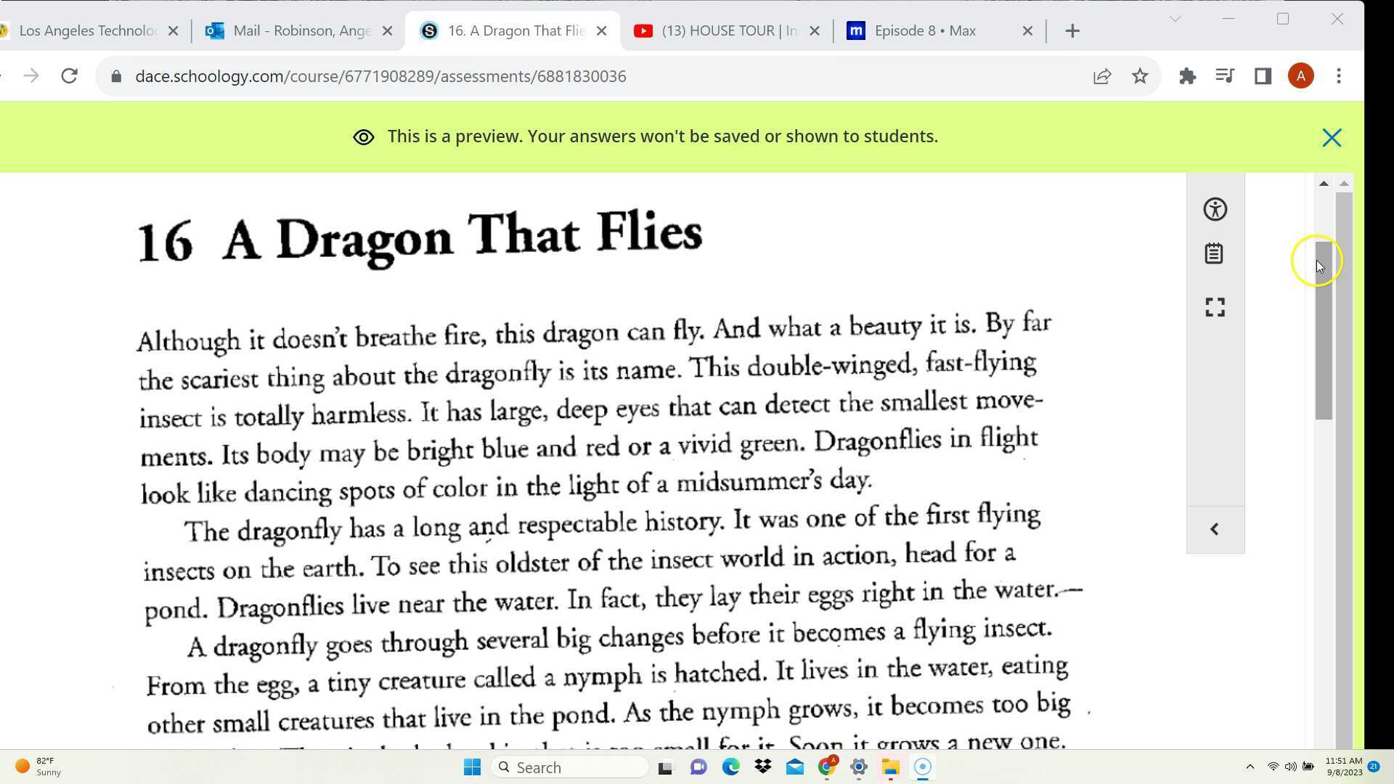Launch Outlook Mail from the taskbar
Viewport: 1394px width, 784px height.
tap(794, 767)
